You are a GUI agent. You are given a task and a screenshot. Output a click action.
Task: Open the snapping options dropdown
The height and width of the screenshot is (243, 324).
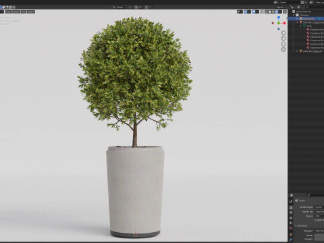click(x=140, y=7)
